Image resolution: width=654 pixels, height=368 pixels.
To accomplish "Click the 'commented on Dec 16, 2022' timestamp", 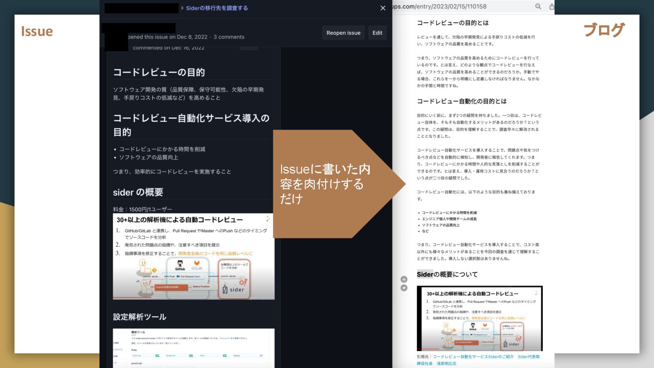I will [168, 48].
